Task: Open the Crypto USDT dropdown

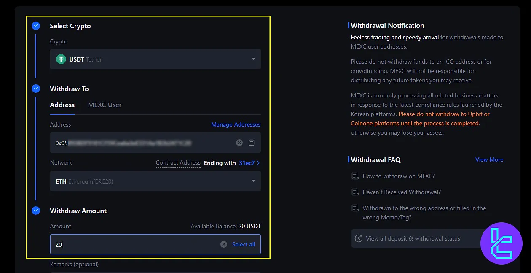Action: pos(155,59)
